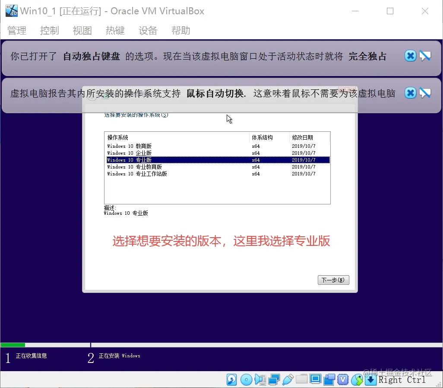Viewport: 443px width, 388px height.
Task: Click the recording status icon
Action: [x=329, y=379]
